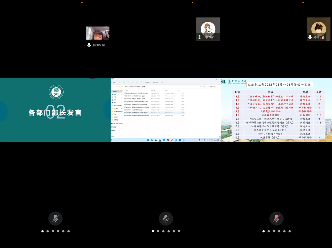Toggle the muted mic below the File Explorer share
Viewport: 332px width, 248px height.
[166, 218]
